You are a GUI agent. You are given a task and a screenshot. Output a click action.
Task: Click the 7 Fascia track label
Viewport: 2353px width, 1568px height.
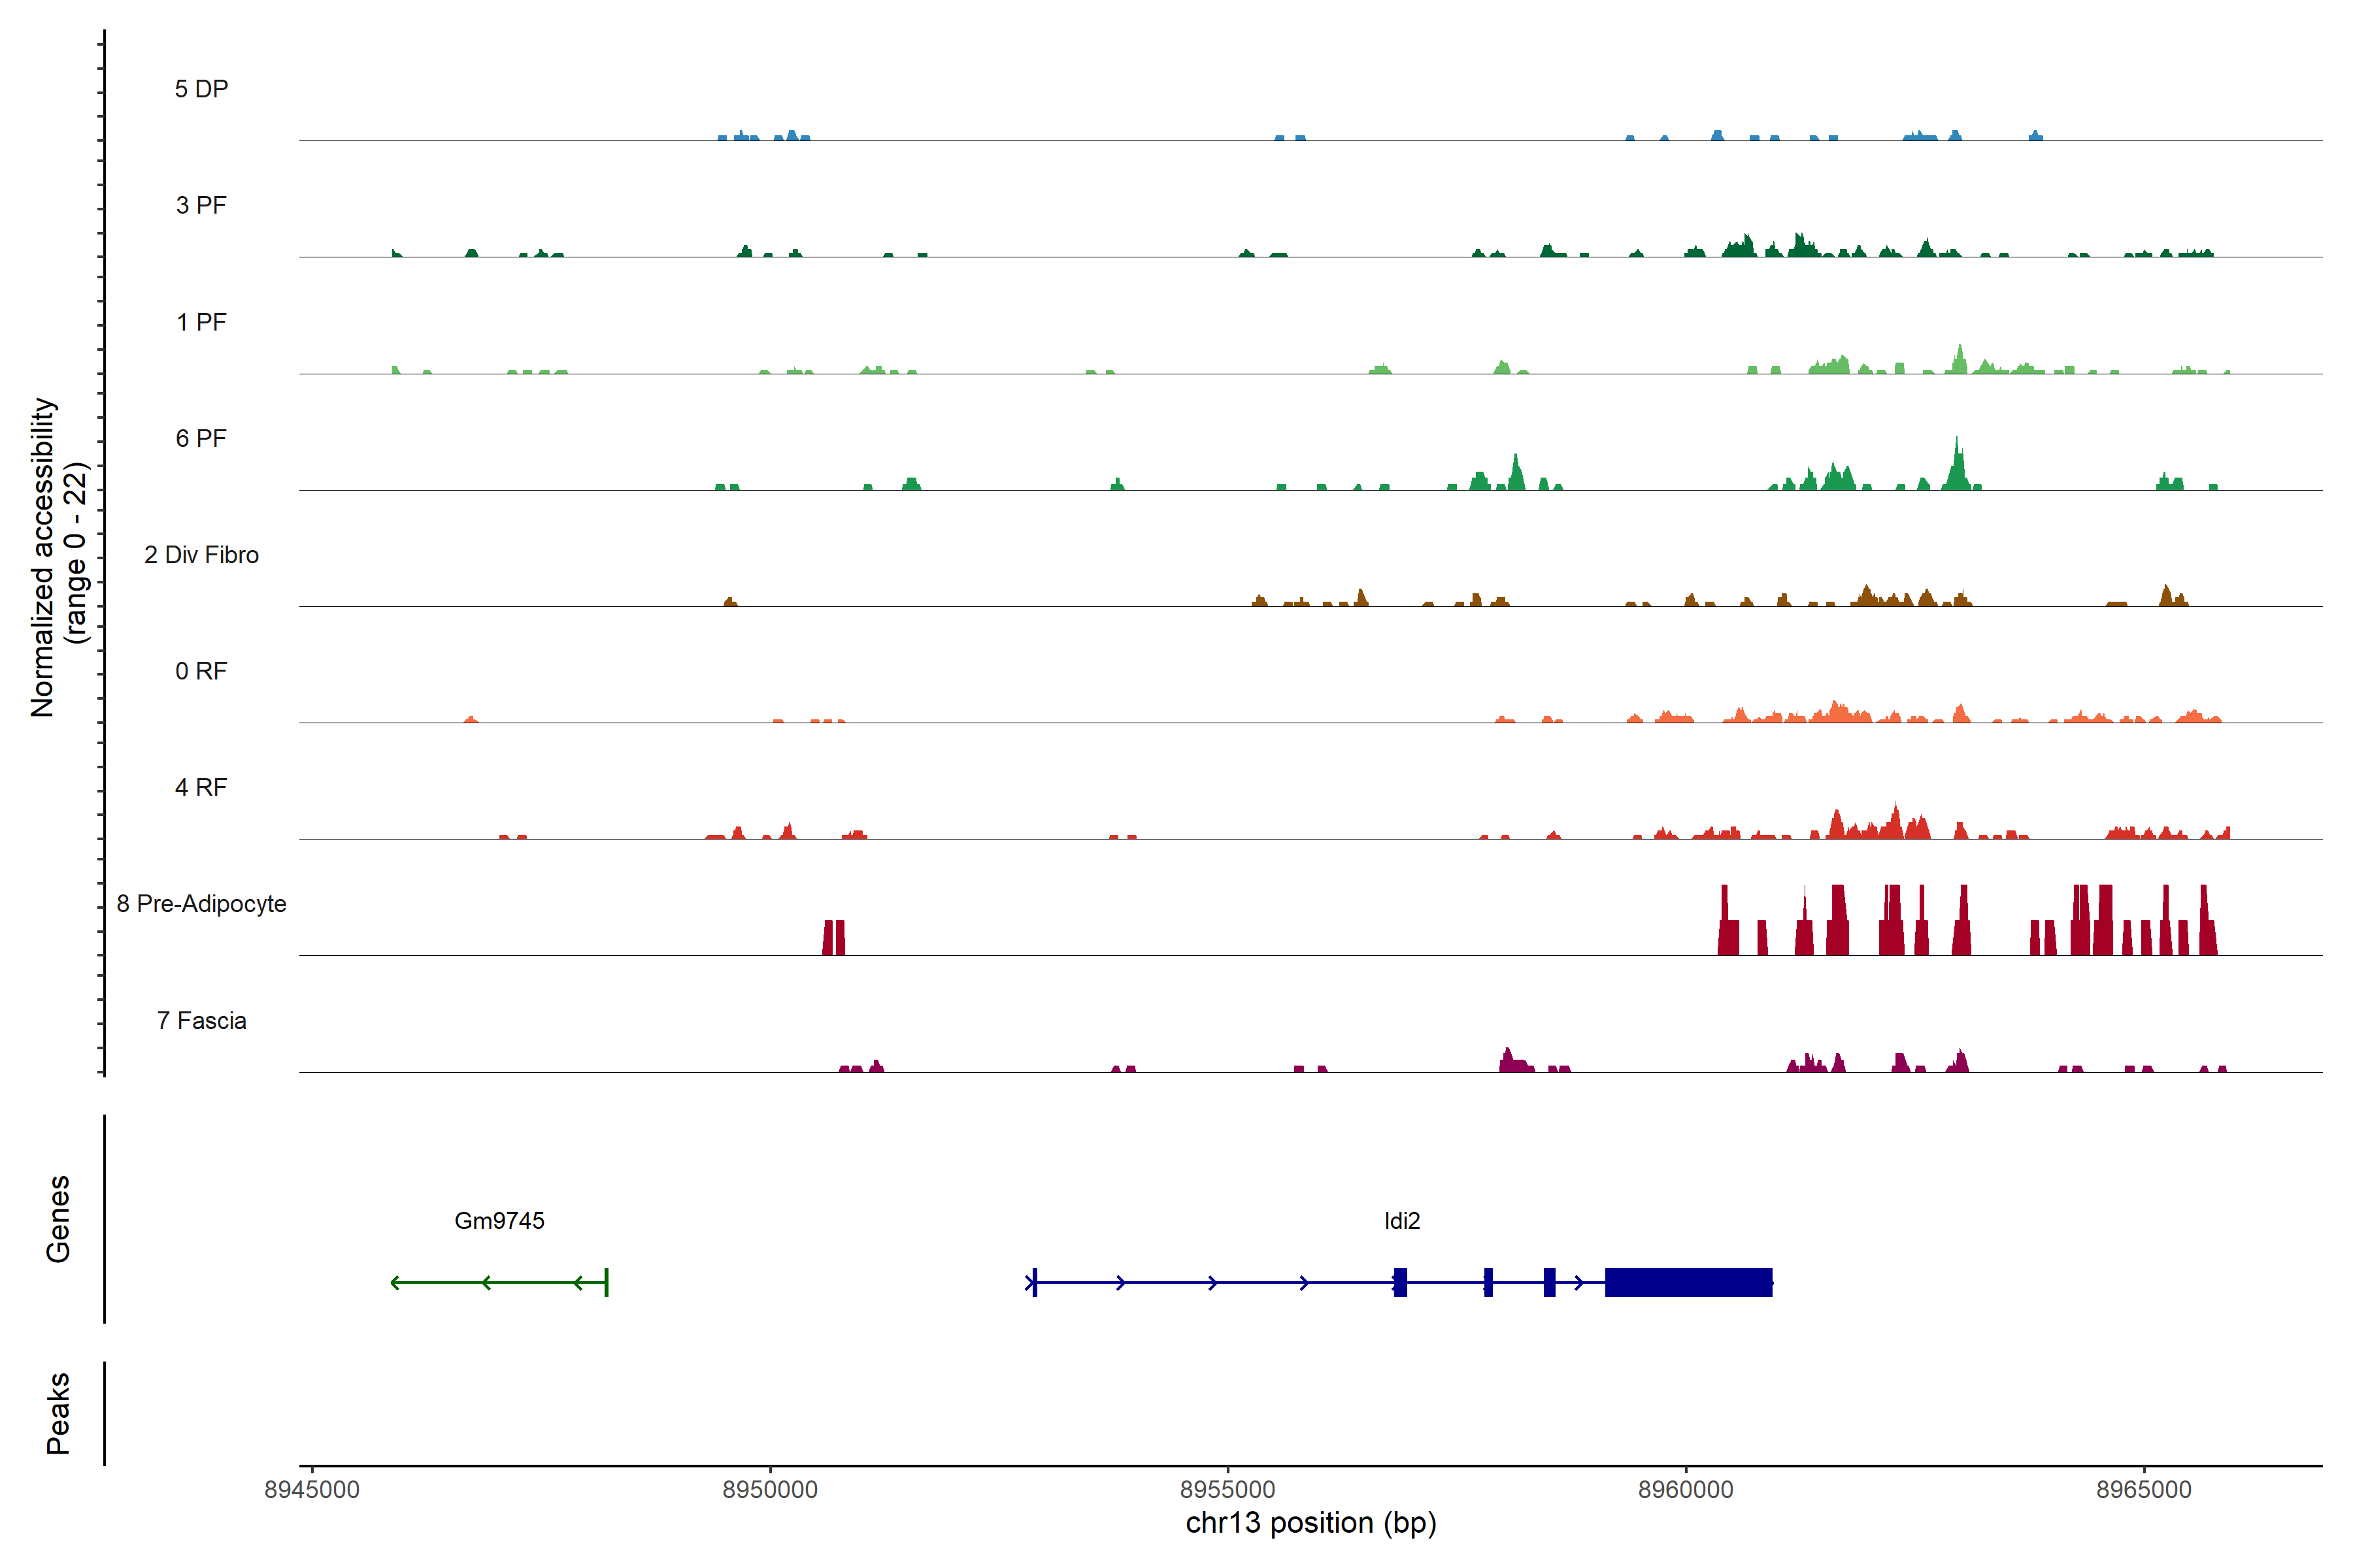coord(201,1021)
